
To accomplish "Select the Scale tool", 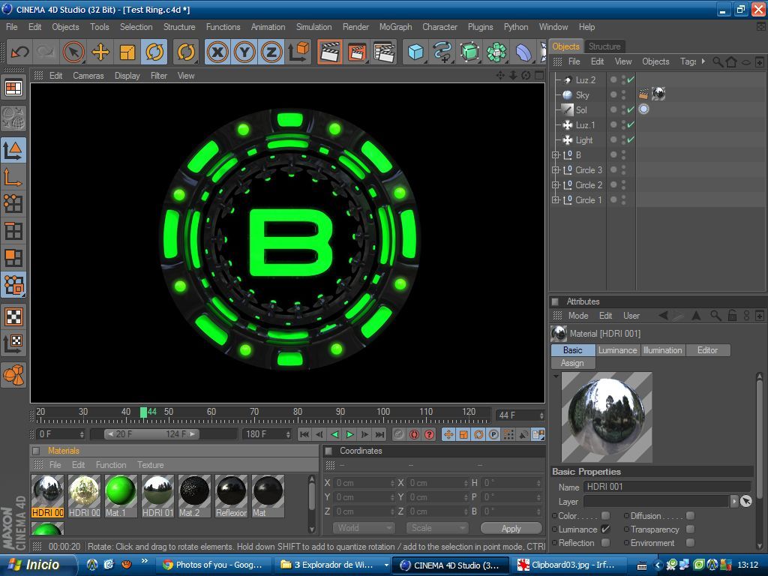I will (127, 52).
